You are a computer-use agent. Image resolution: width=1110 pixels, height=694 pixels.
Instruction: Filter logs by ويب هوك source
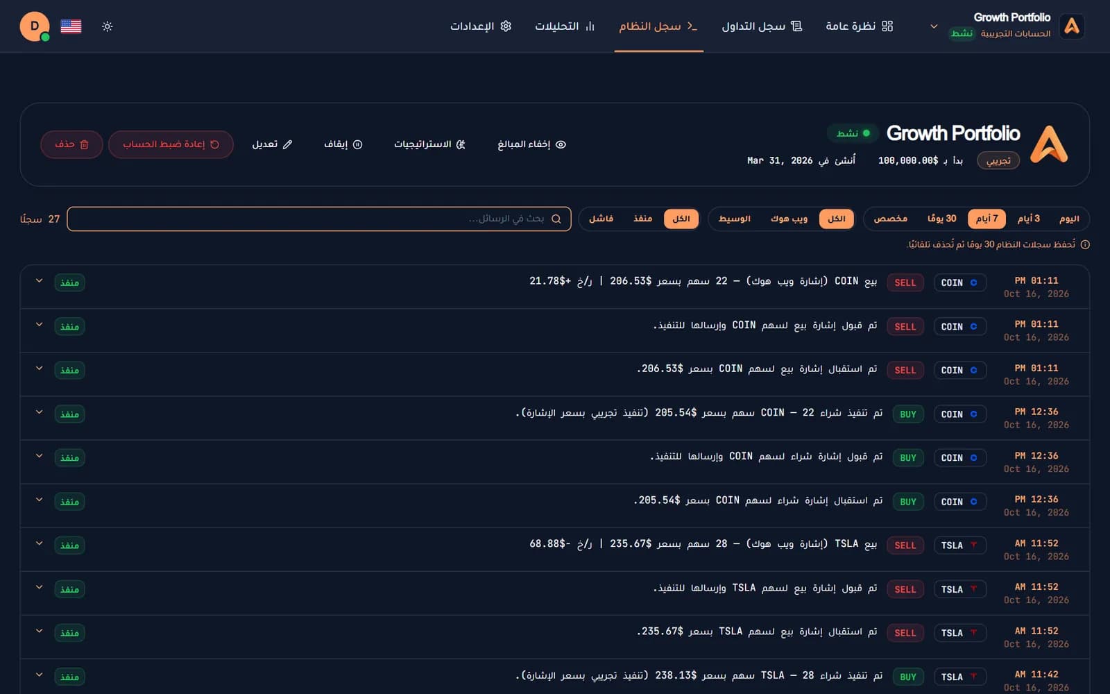[x=789, y=219]
